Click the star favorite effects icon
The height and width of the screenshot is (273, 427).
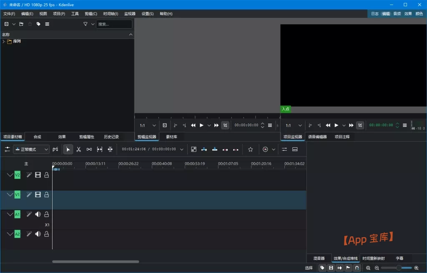coord(250,149)
